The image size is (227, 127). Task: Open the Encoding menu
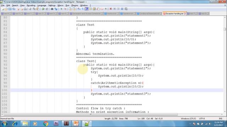(x=31, y=6)
